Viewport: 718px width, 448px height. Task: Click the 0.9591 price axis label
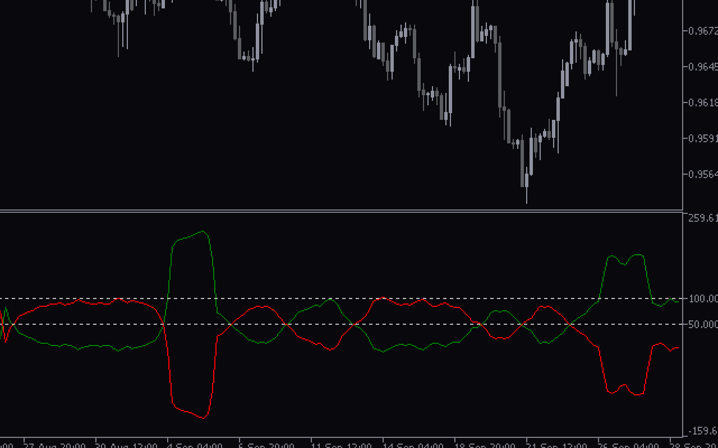(703, 138)
